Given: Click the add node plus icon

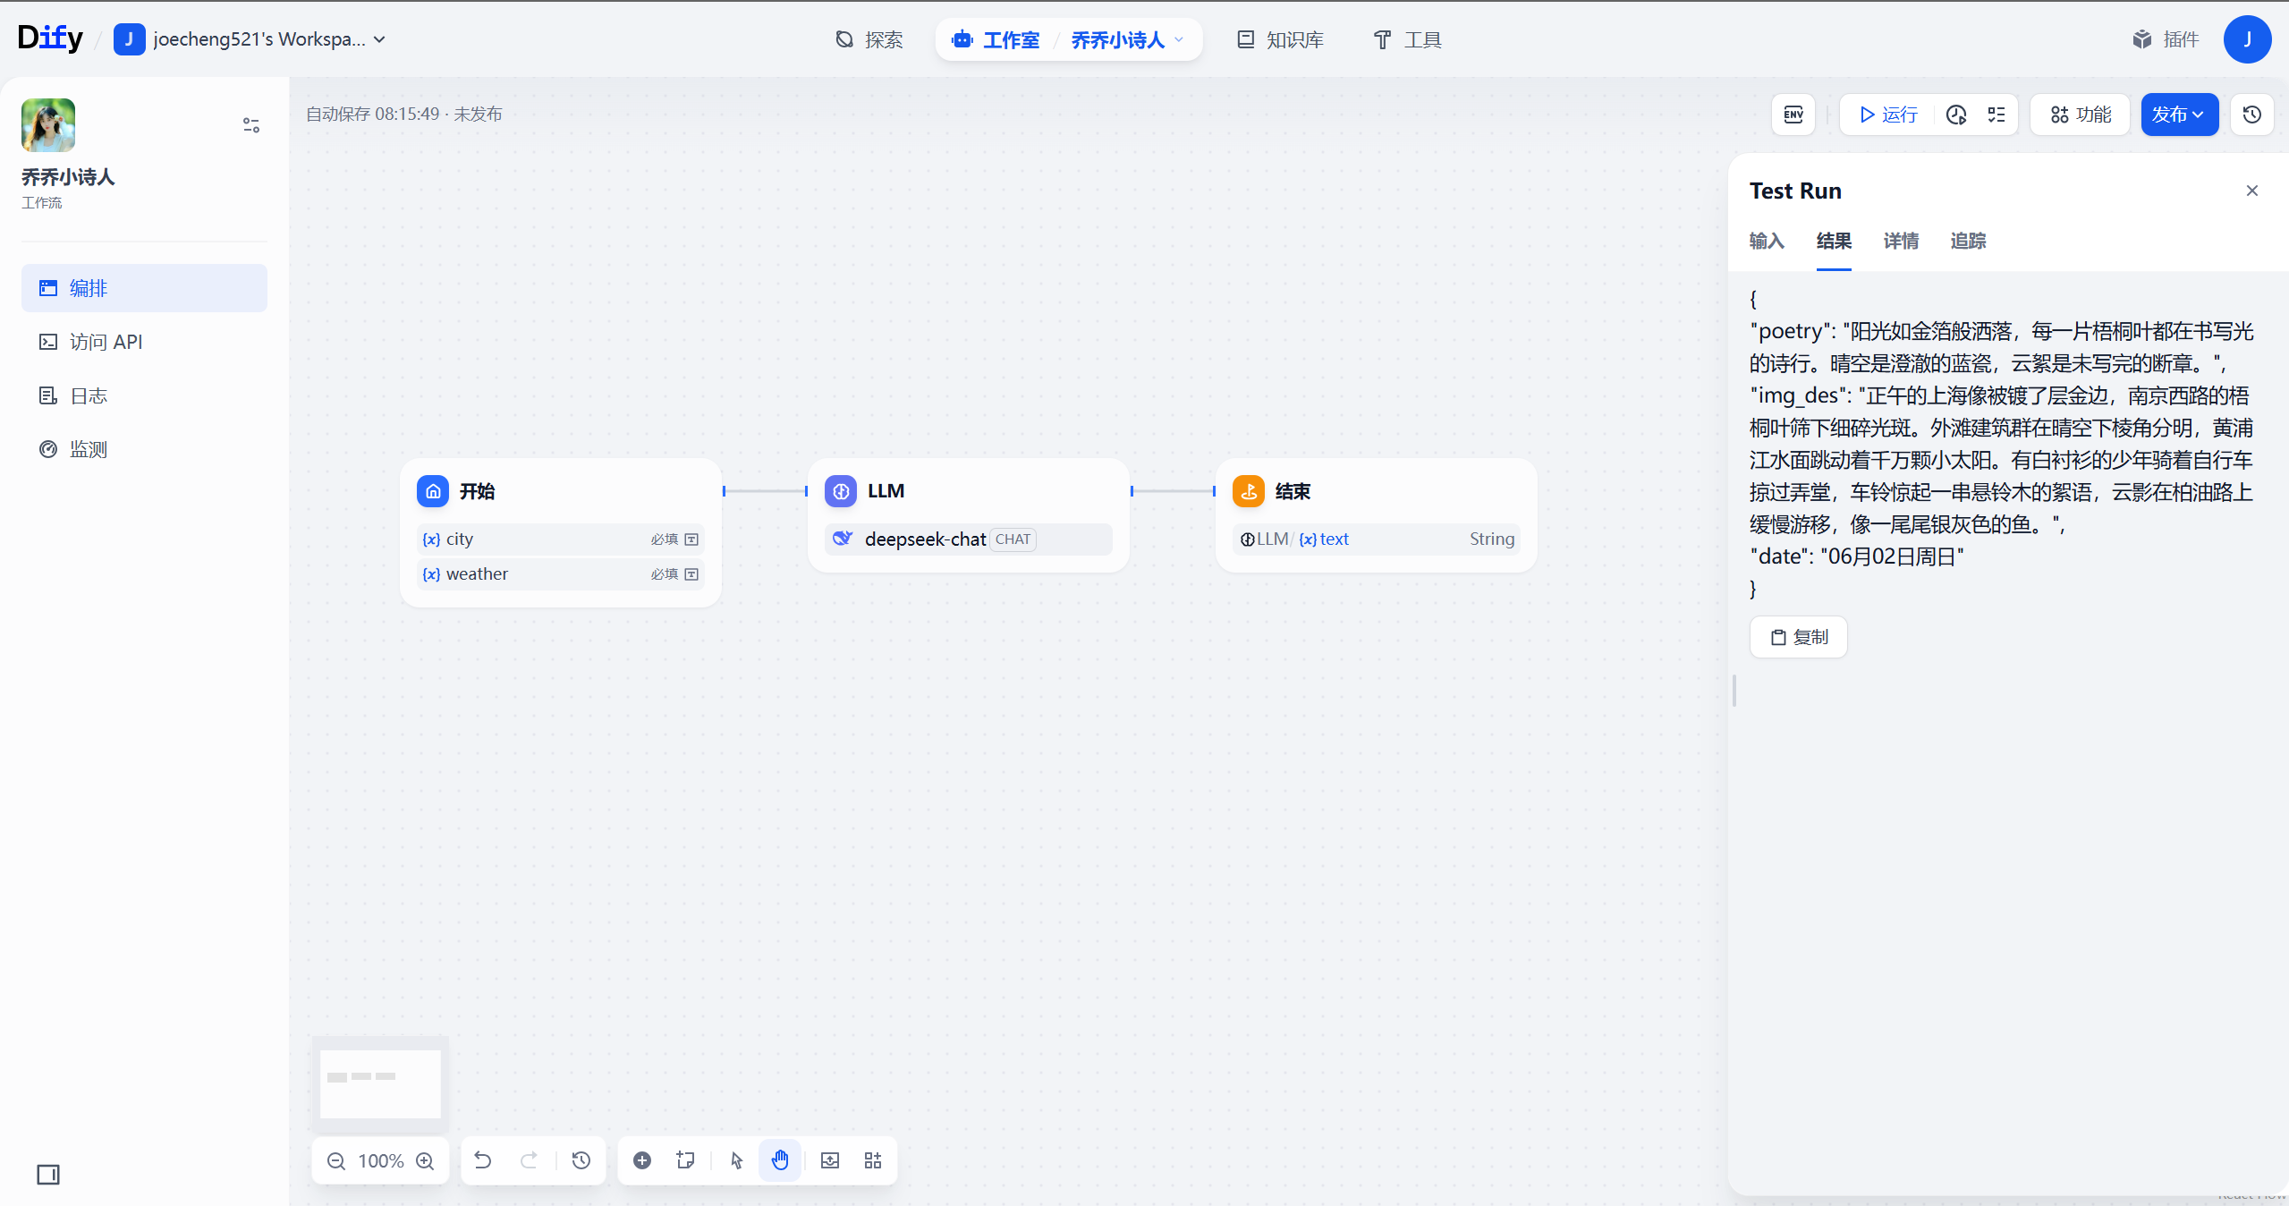Looking at the screenshot, I should [642, 1160].
